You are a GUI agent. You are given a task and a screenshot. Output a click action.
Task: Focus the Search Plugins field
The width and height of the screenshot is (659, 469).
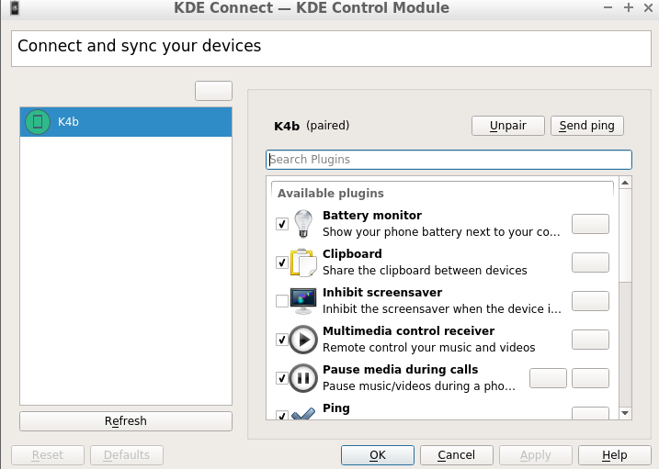click(x=449, y=160)
